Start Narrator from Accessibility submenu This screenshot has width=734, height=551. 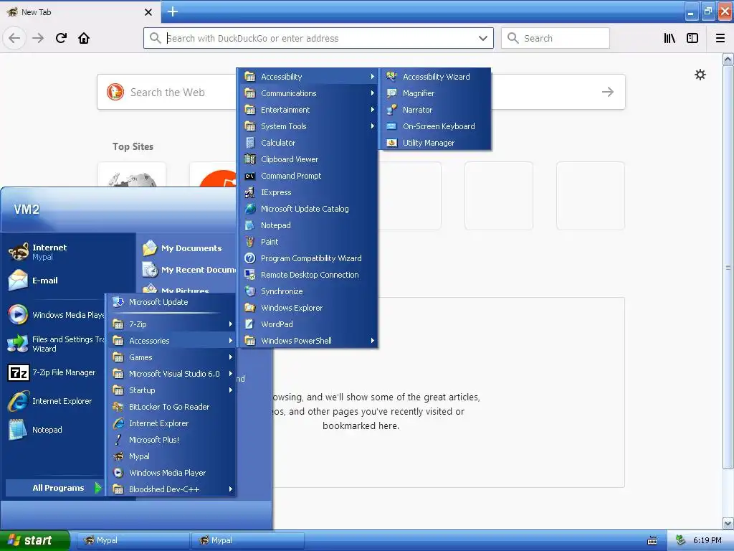pyautogui.click(x=435, y=110)
